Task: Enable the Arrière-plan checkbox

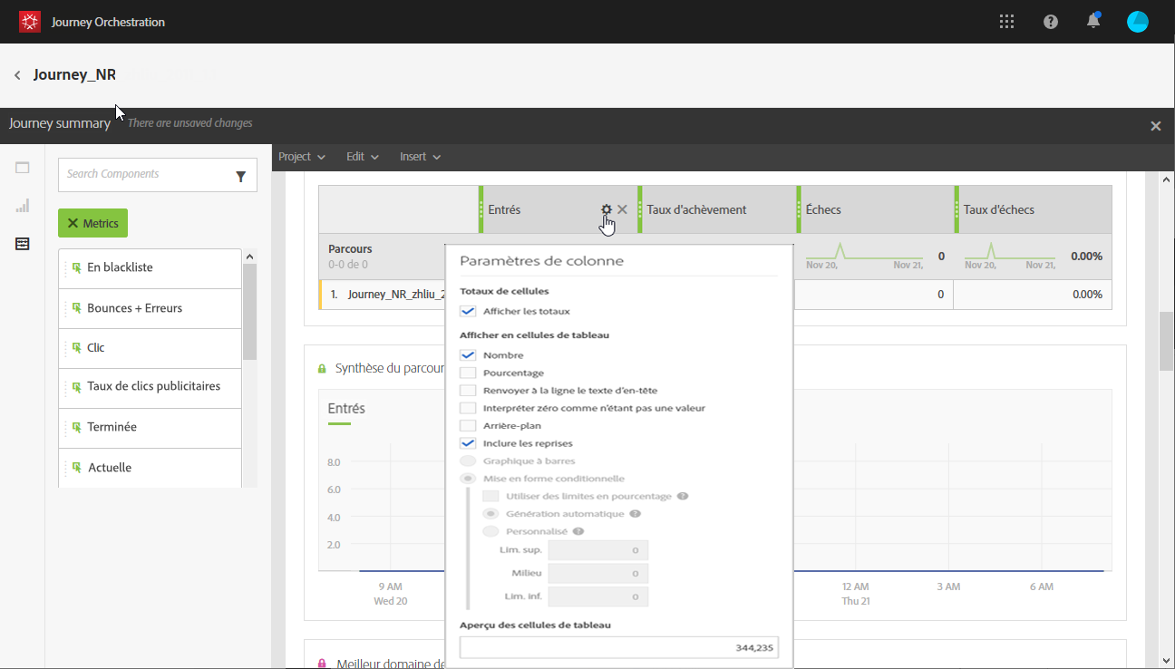Action: (468, 426)
